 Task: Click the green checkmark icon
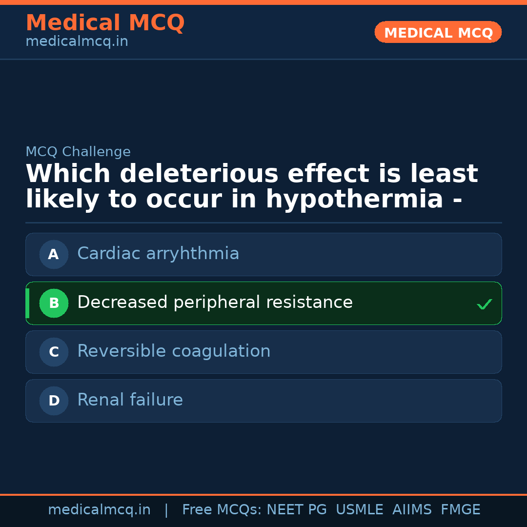[484, 304]
